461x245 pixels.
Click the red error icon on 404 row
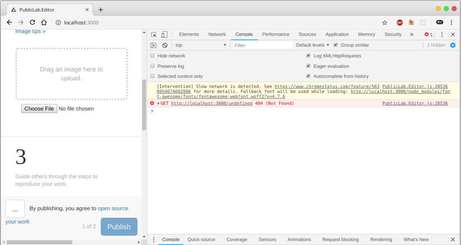pos(152,103)
